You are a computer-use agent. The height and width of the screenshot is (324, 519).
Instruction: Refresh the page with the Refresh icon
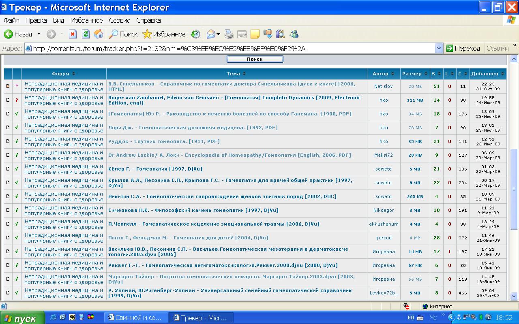[86, 34]
